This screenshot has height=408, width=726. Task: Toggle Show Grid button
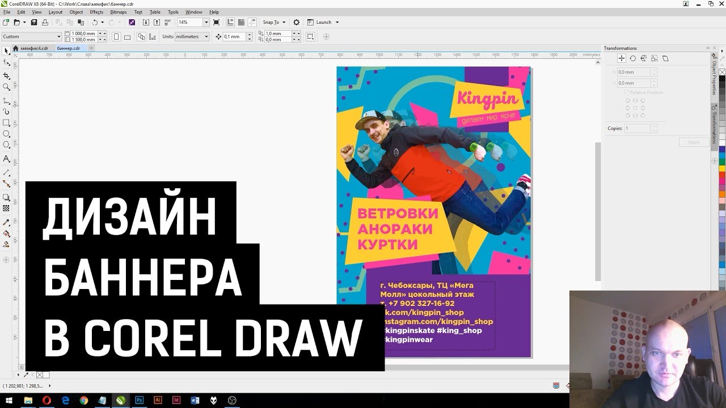241,22
